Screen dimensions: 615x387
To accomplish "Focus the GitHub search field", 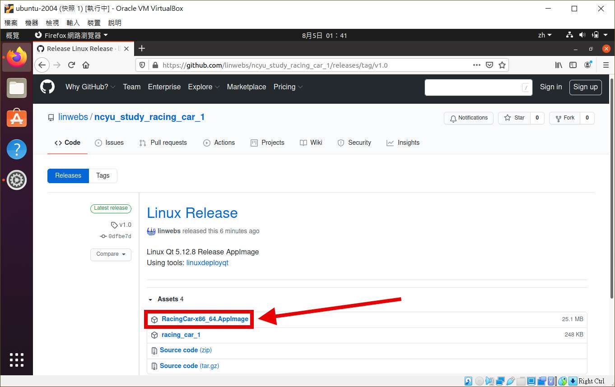I will click(x=473, y=87).
